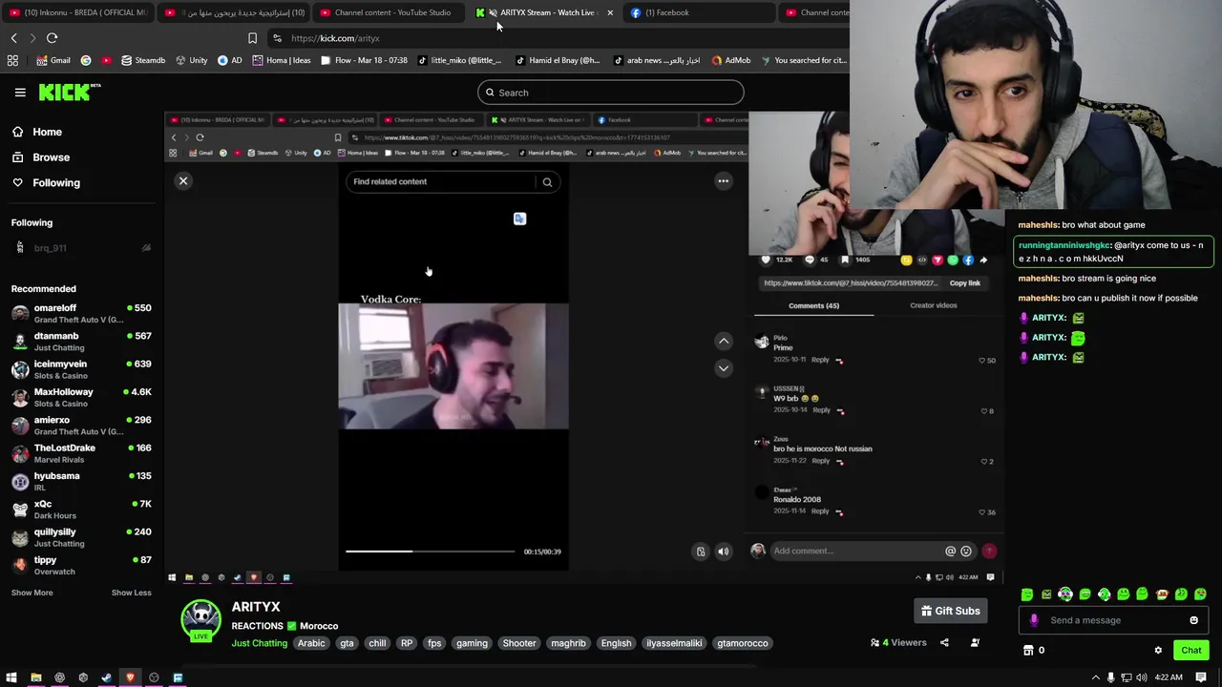Click the Gift Subs button

pyautogui.click(x=950, y=611)
